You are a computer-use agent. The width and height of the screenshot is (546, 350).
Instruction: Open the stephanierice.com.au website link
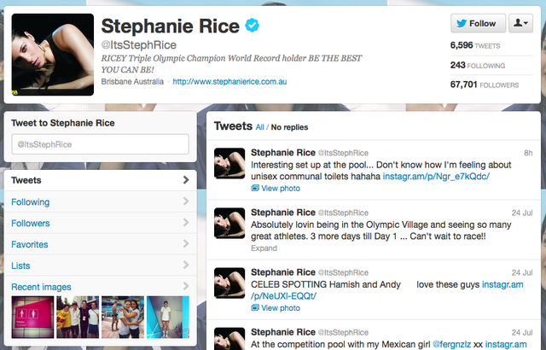(229, 82)
